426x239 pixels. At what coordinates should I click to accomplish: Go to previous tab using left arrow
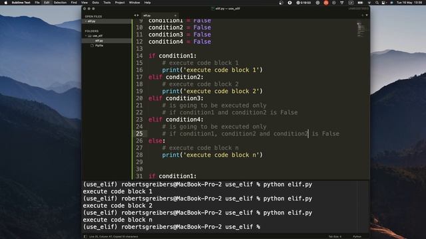click(x=135, y=15)
